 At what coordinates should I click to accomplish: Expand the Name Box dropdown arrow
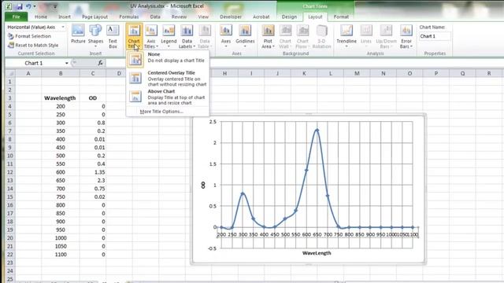(66, 63)
